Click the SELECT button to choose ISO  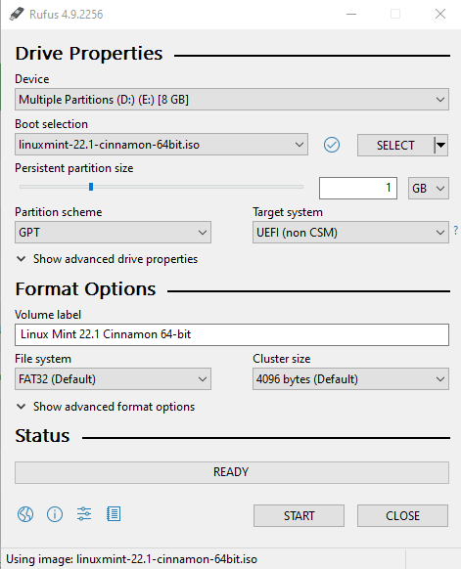[395, 145]
